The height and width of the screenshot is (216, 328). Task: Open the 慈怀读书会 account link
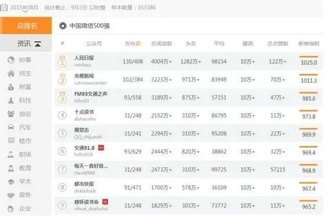[86, 202]
